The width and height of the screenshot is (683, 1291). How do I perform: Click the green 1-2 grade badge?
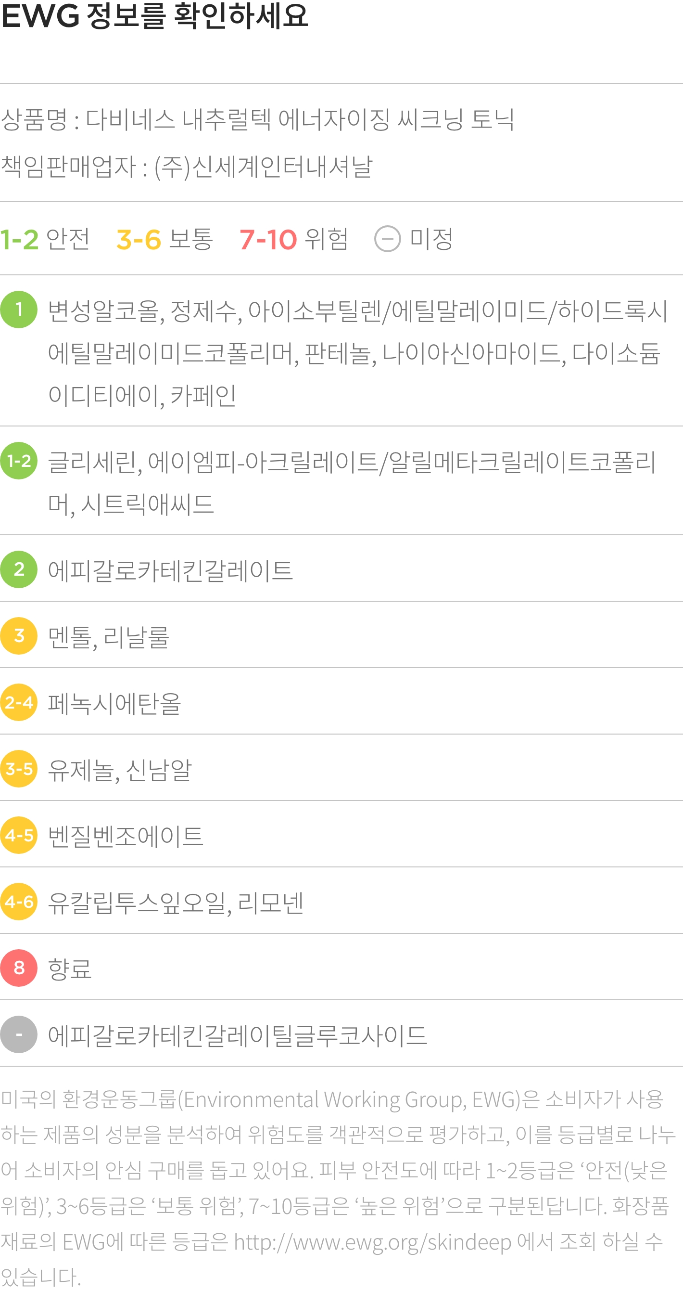(x=19, y=461)
